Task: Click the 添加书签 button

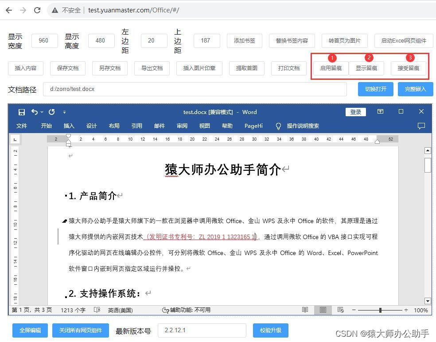Action: [x=245, y=41]
